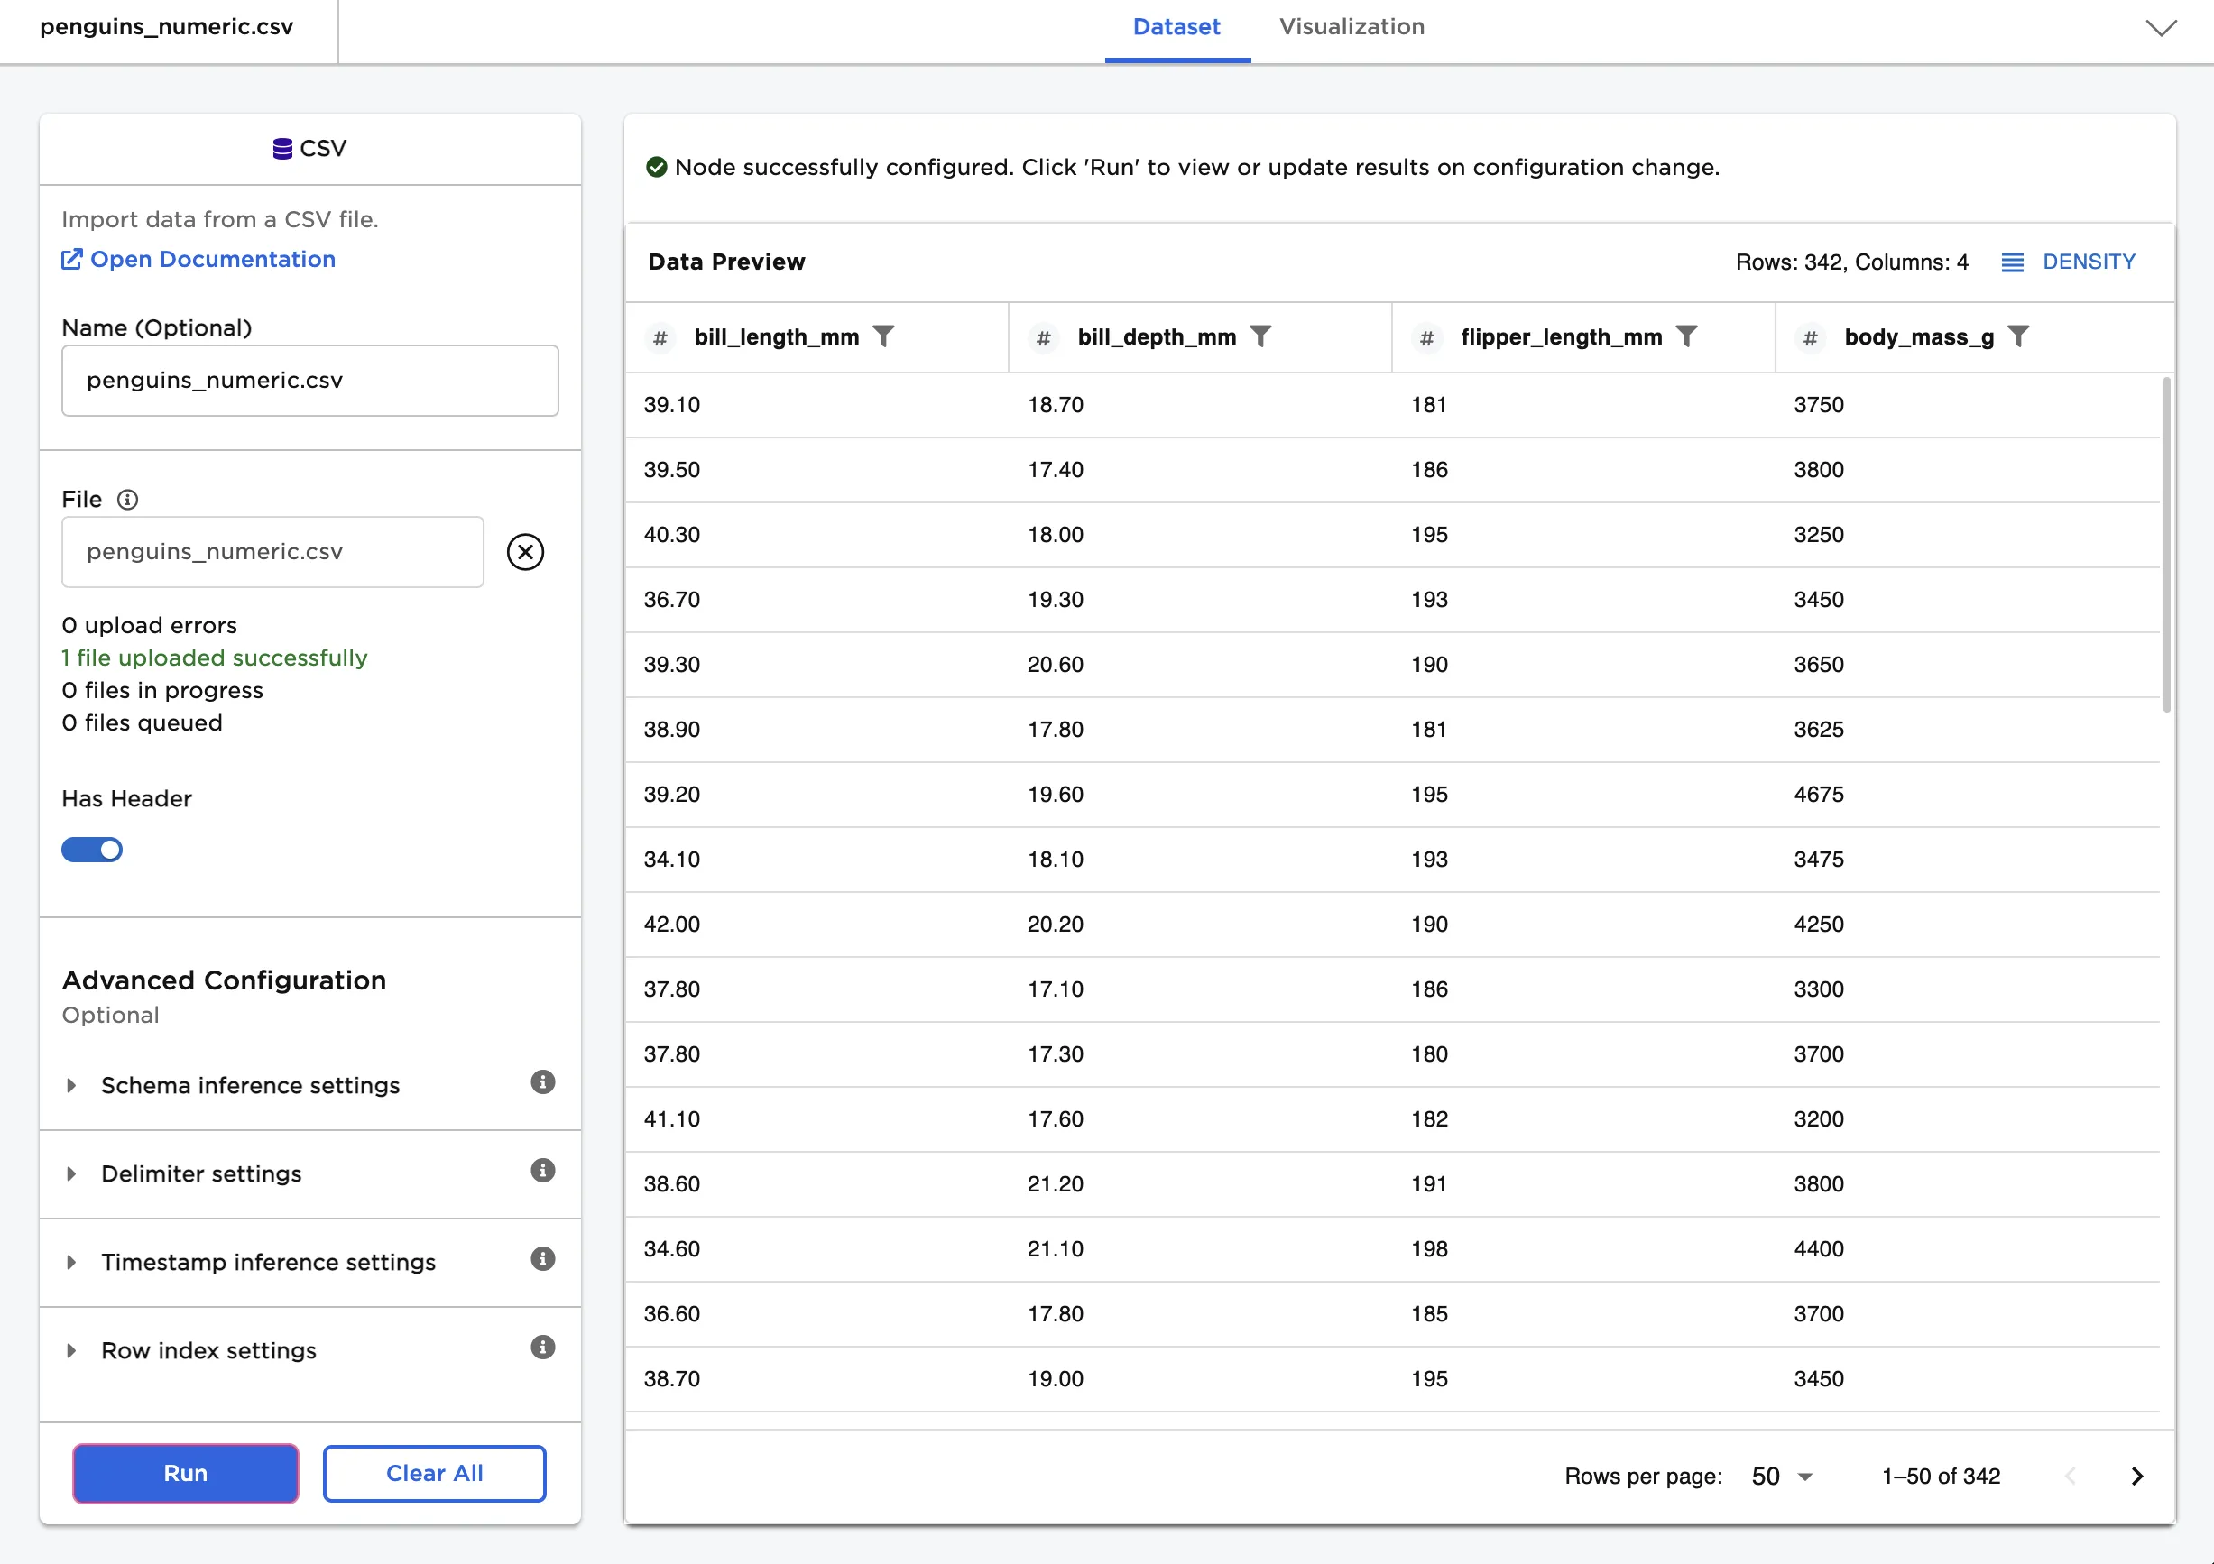Filter the body_mass_g column
Screen dimensions: 2214x1564
(2018, 336)
